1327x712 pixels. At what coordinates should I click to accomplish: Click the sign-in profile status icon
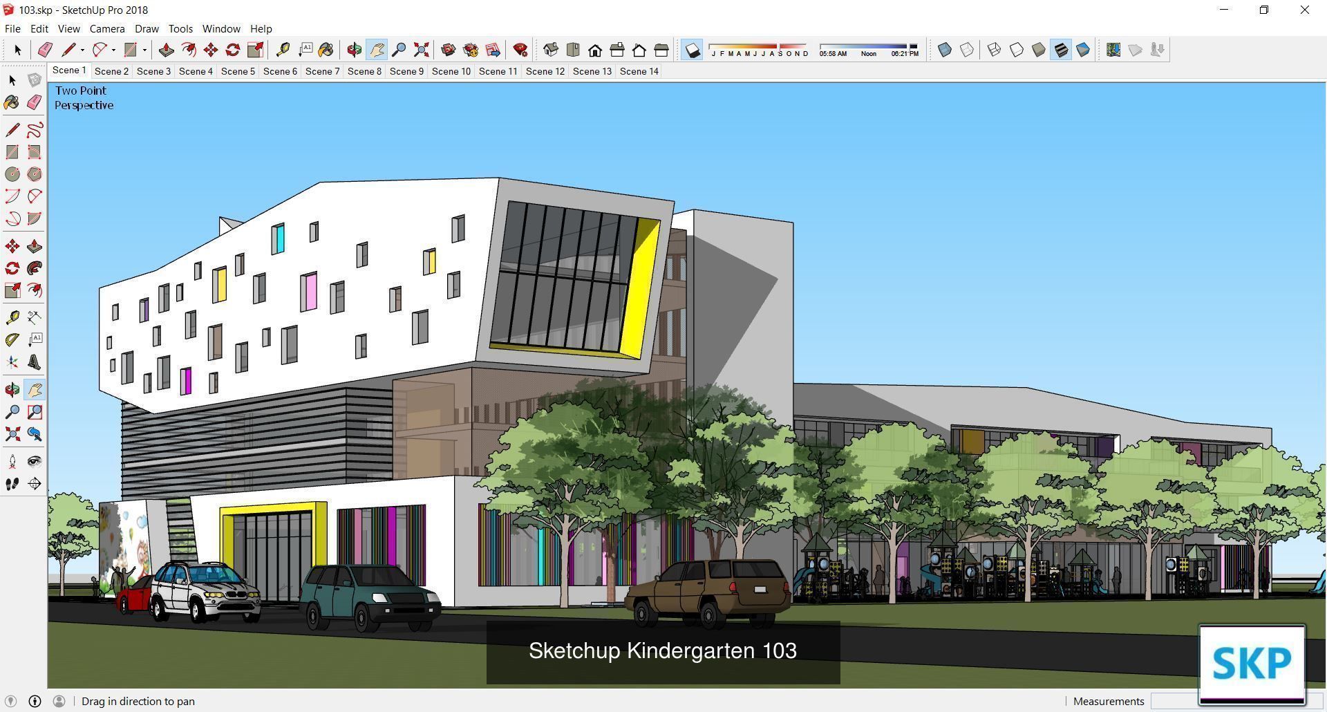click(x=59, y=701)
